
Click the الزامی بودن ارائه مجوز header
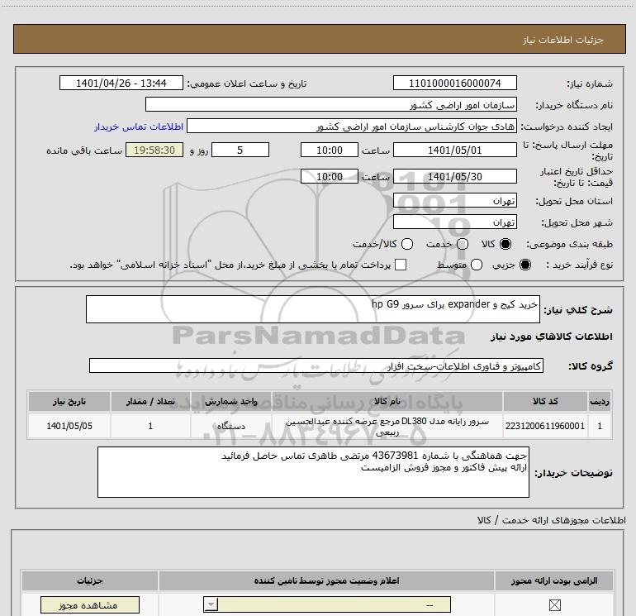tap(554, 580)
